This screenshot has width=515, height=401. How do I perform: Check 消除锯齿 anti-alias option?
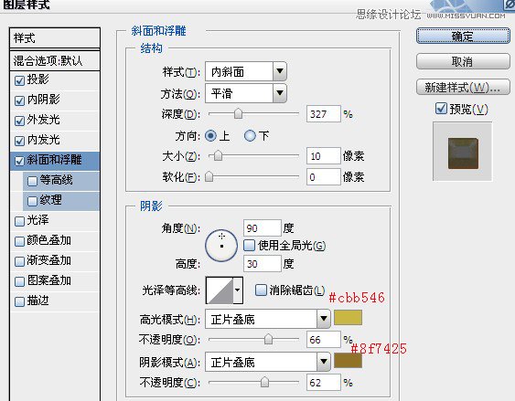(x=261, y=290)
